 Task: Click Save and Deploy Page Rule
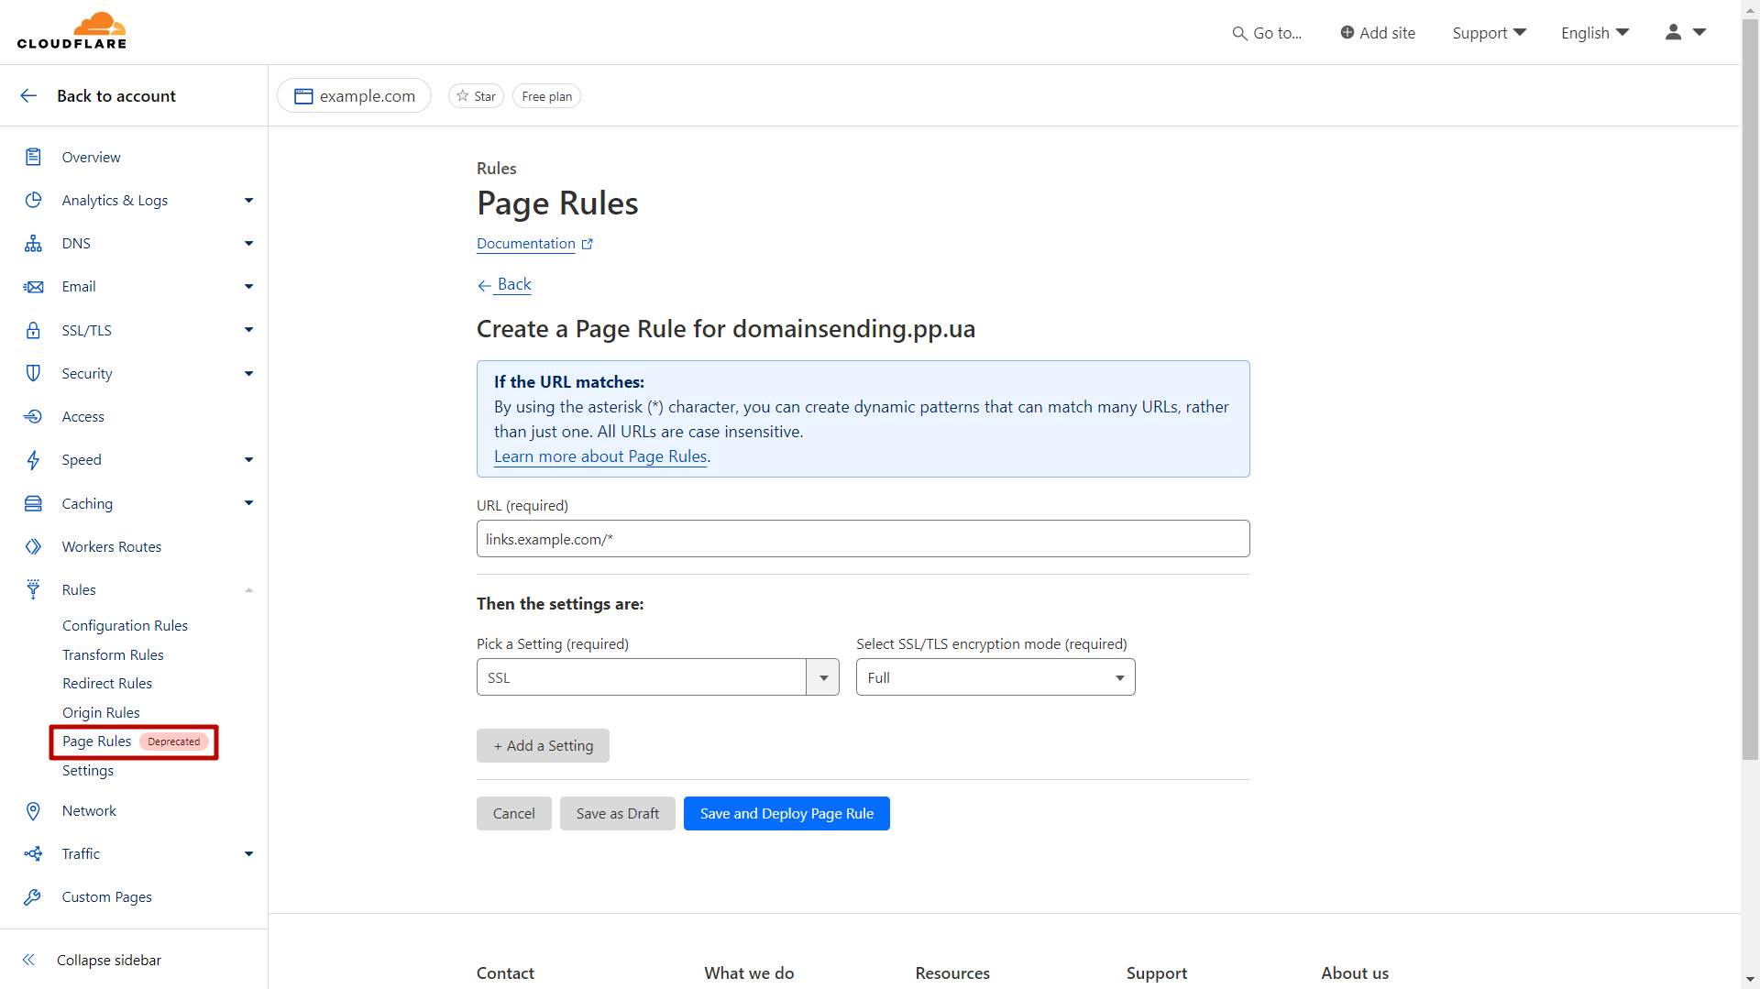[786, 814]
